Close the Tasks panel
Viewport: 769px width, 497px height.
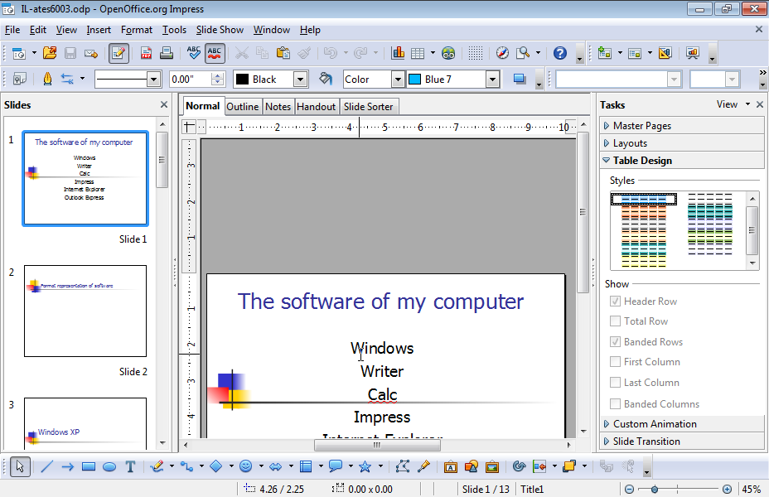pos(760,104)
